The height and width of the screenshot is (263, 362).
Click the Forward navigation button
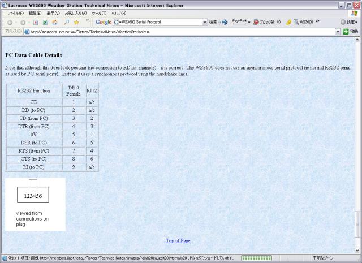coord(23,23)
